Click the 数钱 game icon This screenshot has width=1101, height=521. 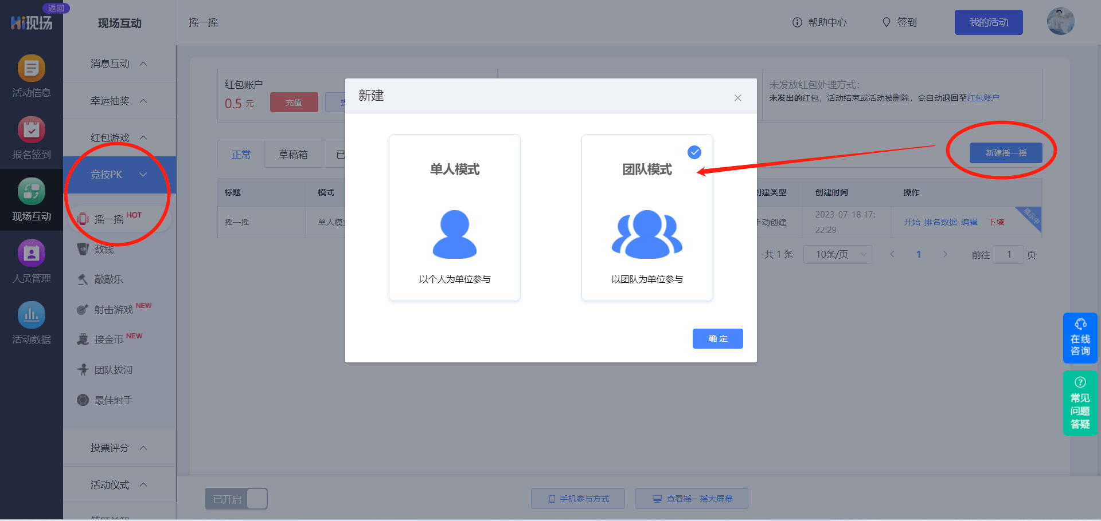tap(83, 249)
